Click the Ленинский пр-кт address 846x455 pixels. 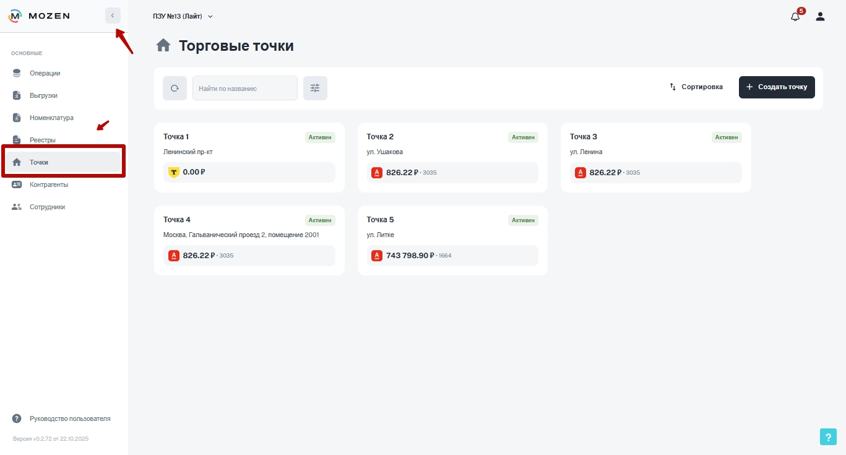coord(188,152)
